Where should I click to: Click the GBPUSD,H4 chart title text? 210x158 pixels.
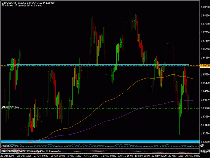pyautogui.click(x=9, y=3)
